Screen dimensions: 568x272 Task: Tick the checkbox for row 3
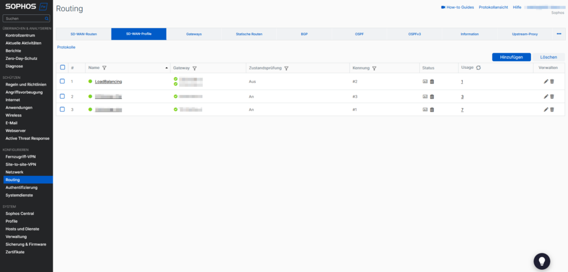(63, 109)
